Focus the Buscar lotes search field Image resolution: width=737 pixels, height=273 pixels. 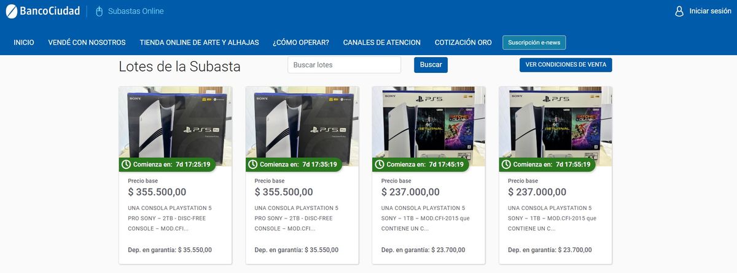344,65
